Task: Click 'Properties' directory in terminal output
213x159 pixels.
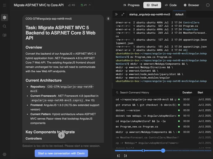Action: [190, 29]
